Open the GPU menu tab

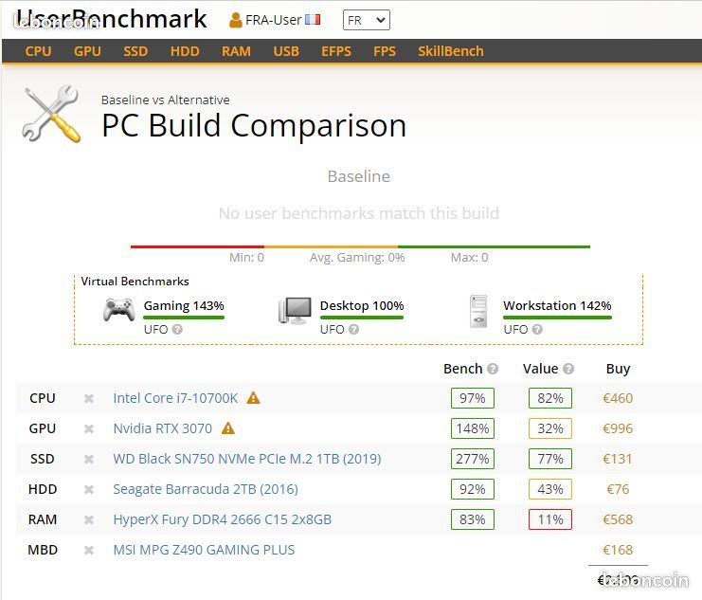[87, 51]
